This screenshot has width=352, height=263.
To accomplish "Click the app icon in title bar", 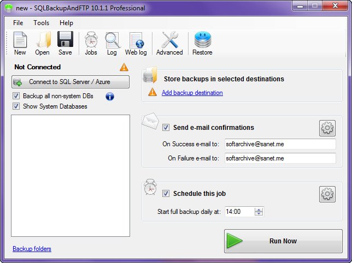I will click(9, 8).
